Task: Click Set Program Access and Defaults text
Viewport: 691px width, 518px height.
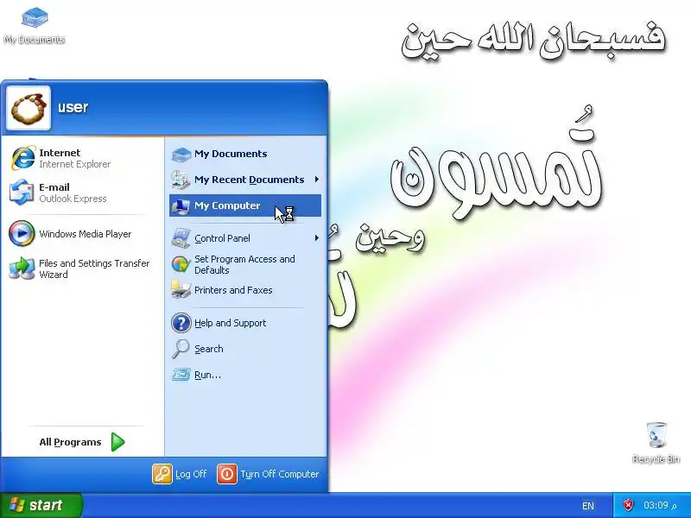Action: point(244,265)
